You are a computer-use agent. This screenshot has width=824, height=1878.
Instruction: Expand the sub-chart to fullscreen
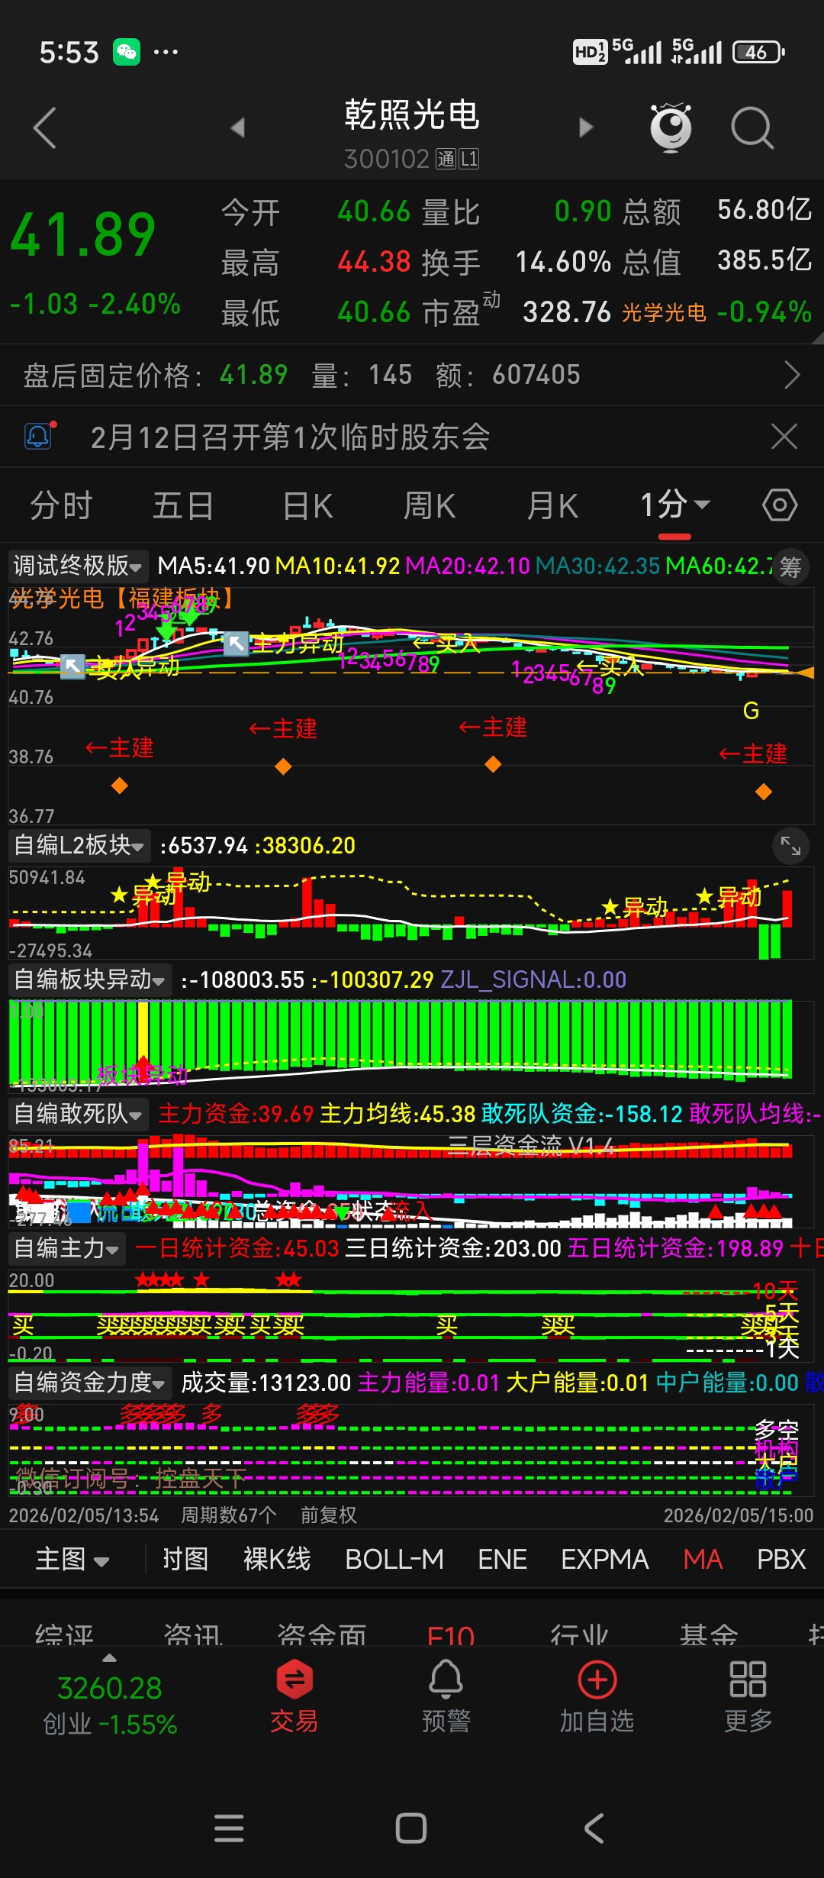point(790,846)
